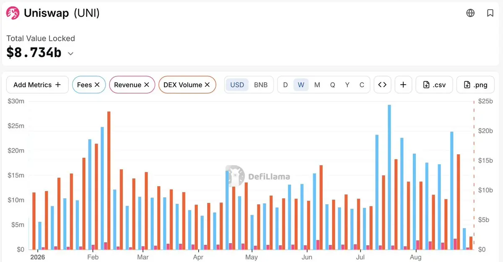The width and height of the screenshot is (503, 262).
Task: Download chart image as .png
Action: [475, 85]
